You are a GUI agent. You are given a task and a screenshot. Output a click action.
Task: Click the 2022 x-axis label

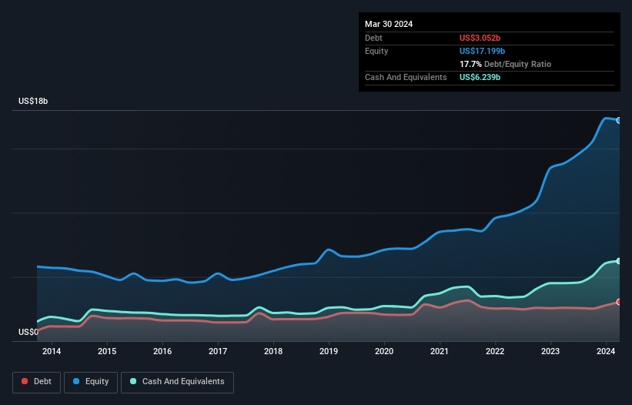point(495,351)
